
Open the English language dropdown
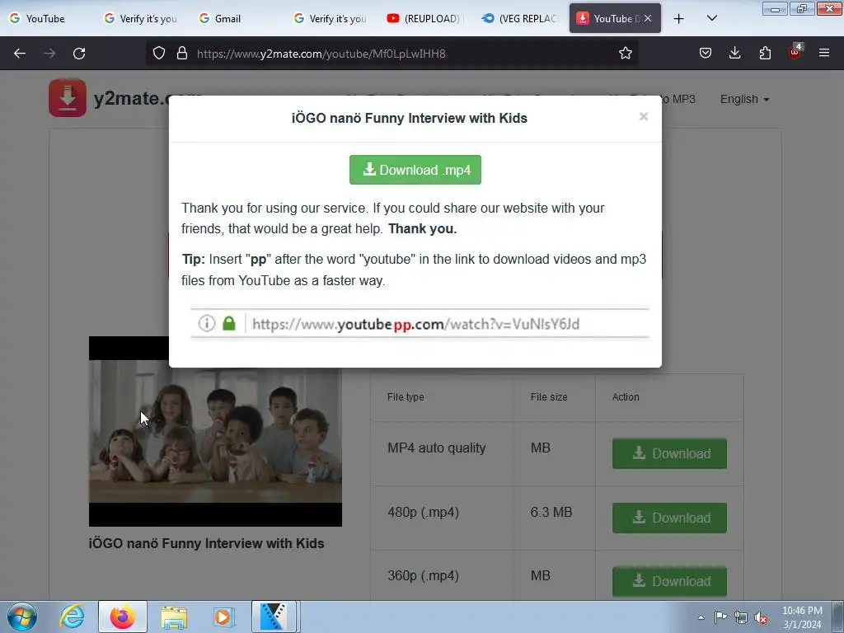[x=744, y=99]
